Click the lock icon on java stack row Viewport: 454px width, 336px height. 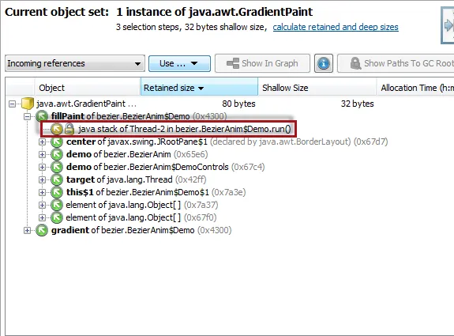click(69, 129)
